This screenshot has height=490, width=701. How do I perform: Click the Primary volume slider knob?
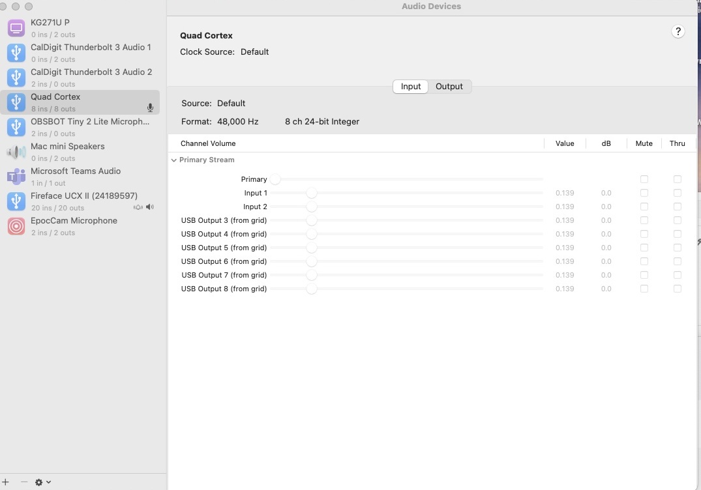click(275, 179)
